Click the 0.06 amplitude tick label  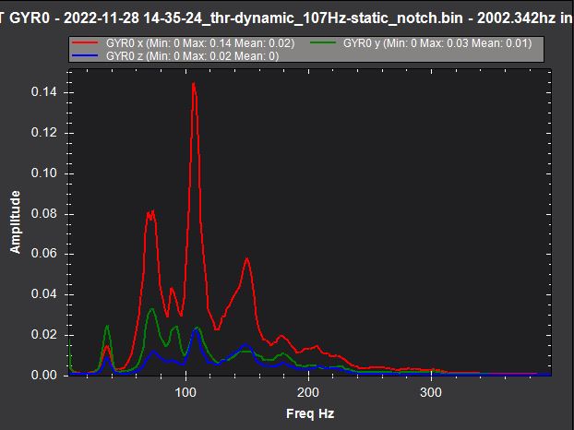coord(44,253)
